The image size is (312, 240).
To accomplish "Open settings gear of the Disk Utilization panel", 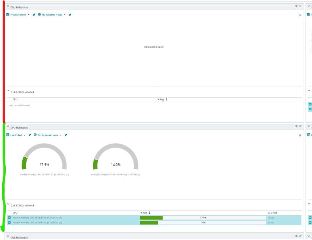I will [296, 236].
